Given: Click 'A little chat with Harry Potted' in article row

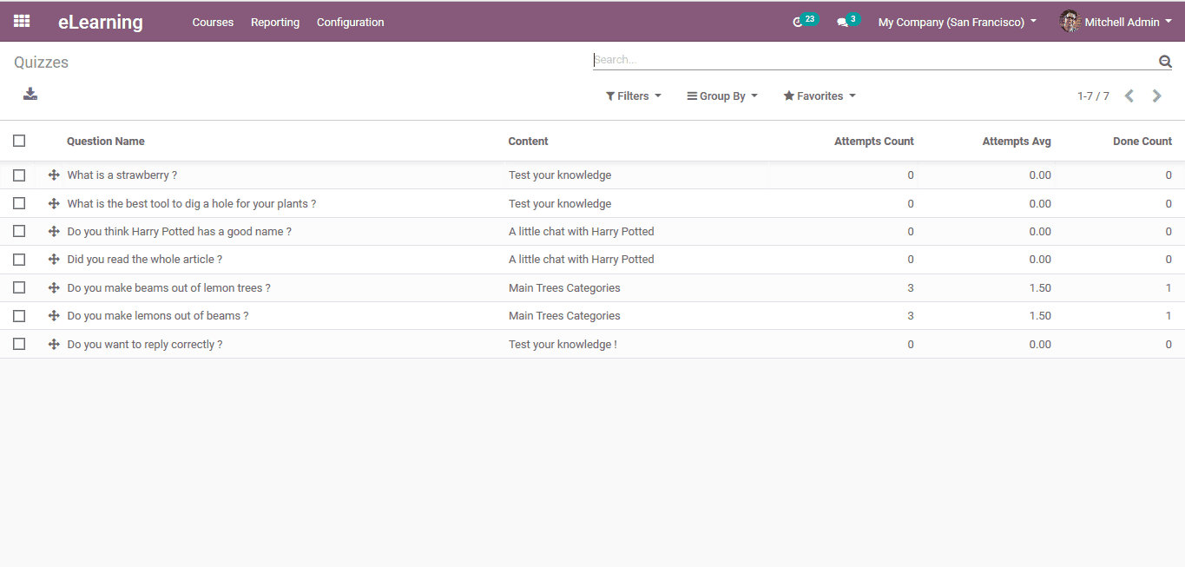Looking at the screenshot, I should pyautogui.click(x=582, y=260).
